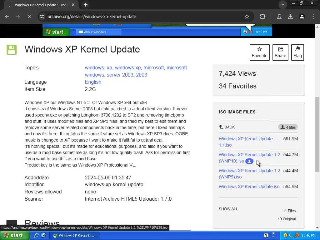
Task: Open the 'server 2003' topic link
Action: coord(120,75)
